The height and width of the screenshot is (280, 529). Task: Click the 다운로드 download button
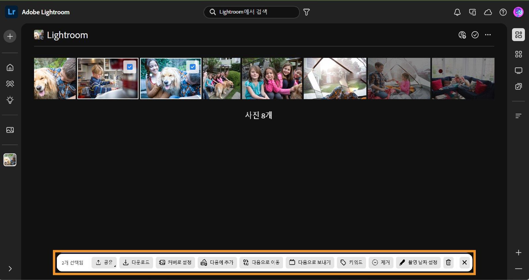136,262
